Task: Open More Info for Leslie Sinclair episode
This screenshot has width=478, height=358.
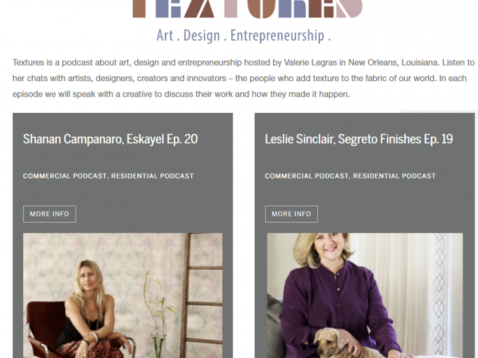Action: [292, 214]
